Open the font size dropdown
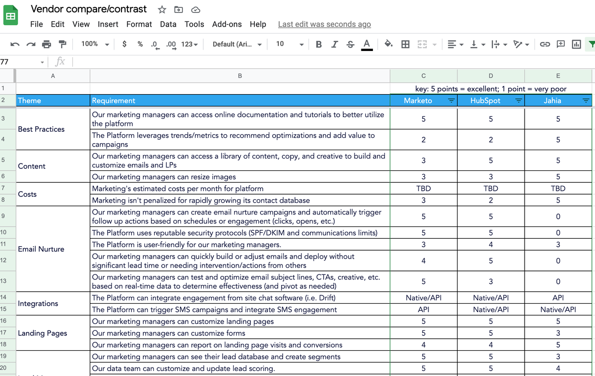The width and height of the screenshot is (595, 376). point(290,44)
